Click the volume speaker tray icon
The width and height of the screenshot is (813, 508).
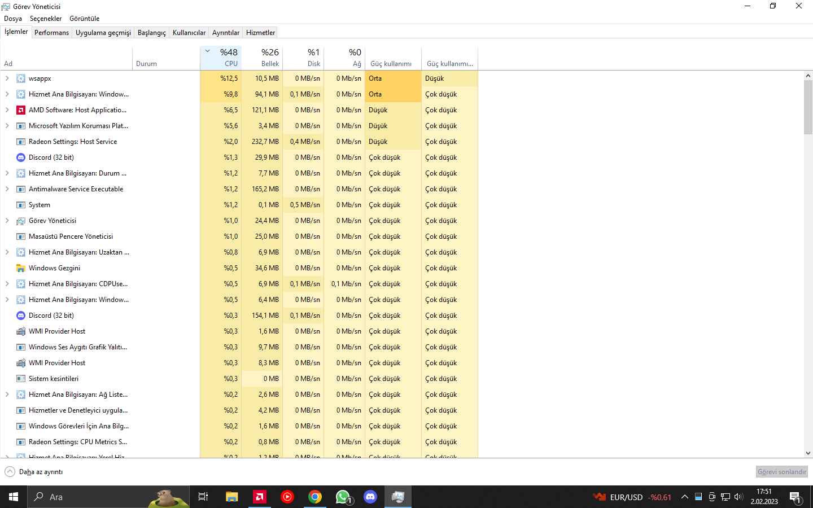tap(738, 497)
